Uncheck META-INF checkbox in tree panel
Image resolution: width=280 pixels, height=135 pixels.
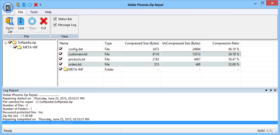(15, 47)
